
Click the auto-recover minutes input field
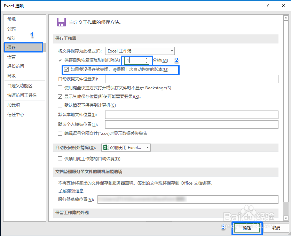coord(135,60)
